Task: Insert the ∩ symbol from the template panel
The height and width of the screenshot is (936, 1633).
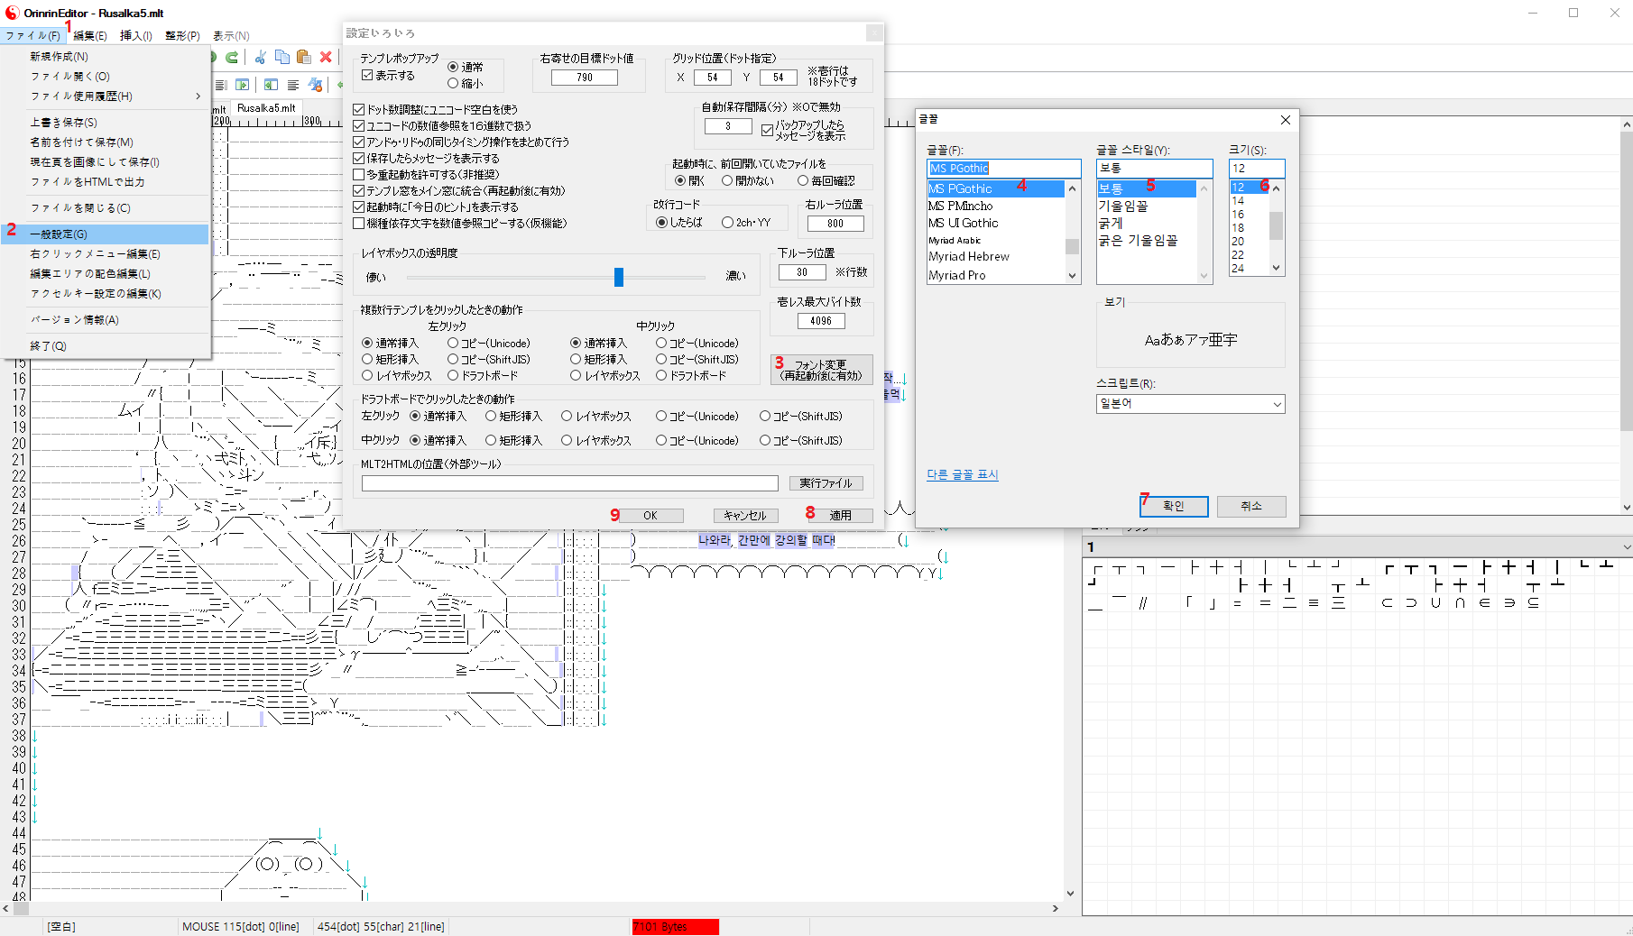Action: click(x=1460, y=603)
